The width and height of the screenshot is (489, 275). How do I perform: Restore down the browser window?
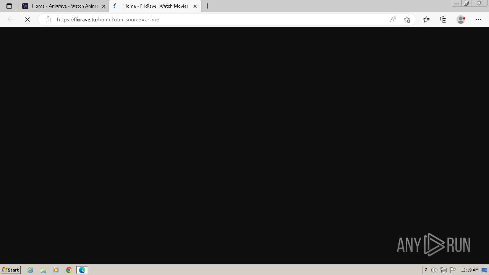[x=466, y=3]
